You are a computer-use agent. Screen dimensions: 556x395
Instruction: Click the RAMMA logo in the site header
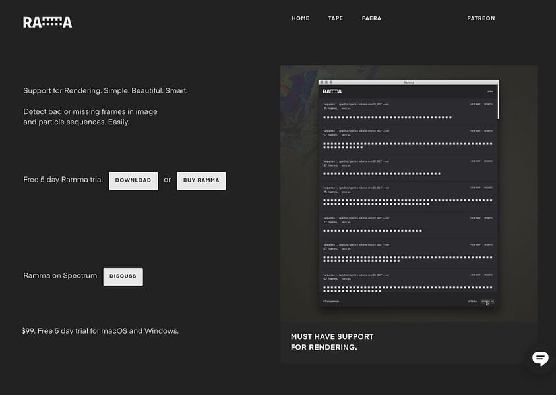(47, 22)
